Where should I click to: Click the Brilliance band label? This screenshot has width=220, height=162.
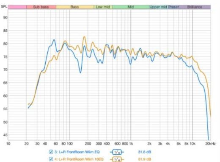click(195, 7)
